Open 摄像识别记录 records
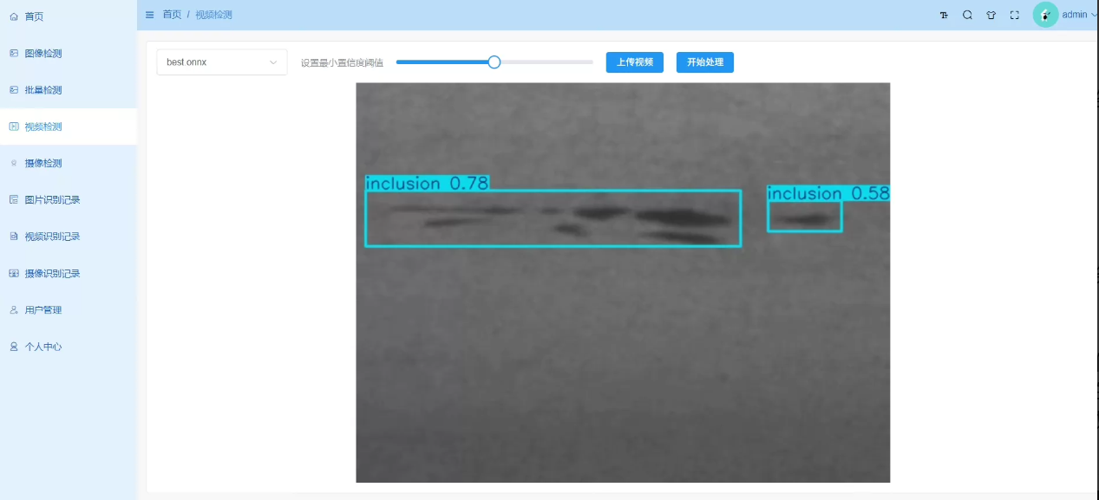Image resolution: width=1099 pixels, height=500 pixels. point(69,273)
